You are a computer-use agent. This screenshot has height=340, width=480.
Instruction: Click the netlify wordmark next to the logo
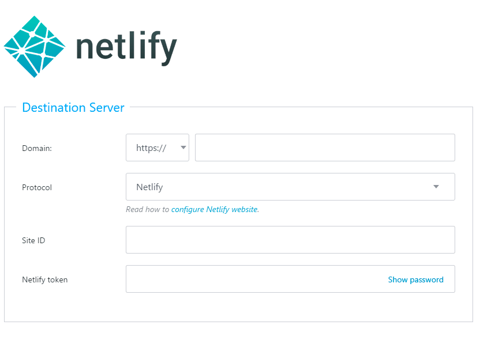coord(126,46)
